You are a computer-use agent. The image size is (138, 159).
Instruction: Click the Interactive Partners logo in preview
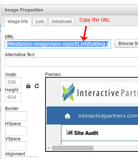100,92
